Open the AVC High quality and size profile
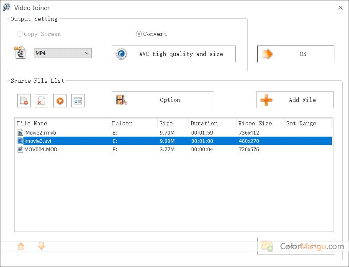The height and width of the screenshot is (267, 349). tap(173, 54)
